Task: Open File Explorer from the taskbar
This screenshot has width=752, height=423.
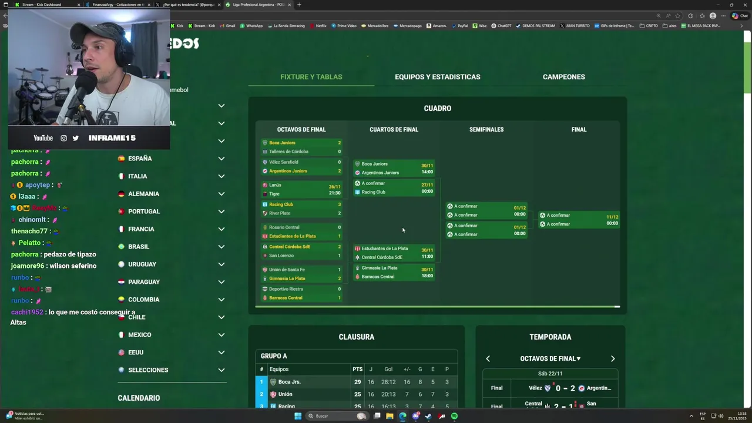Action: [390, 416]
